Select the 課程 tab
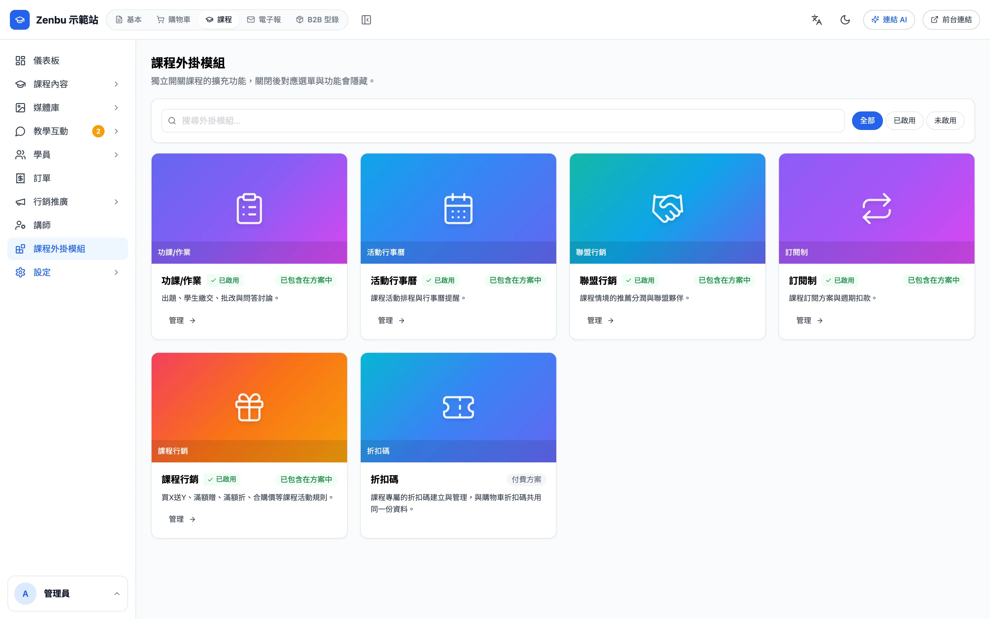The height and width of the screenshot is (619, 990). [x=218, y=19]
